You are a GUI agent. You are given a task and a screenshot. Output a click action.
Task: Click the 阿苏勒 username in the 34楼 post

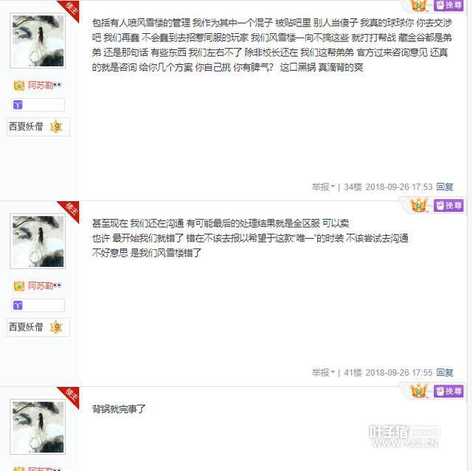point(41,86)
